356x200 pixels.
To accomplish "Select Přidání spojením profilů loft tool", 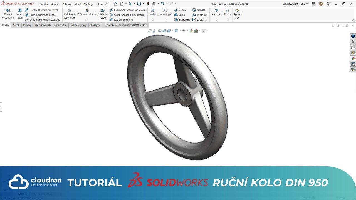I will [x=41, y=15].
